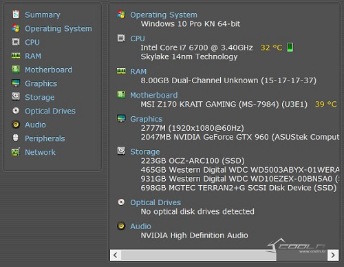Click the Optical Drives disc icon in summary panel
The image size is (344, 267).
[x=121, y=202]
